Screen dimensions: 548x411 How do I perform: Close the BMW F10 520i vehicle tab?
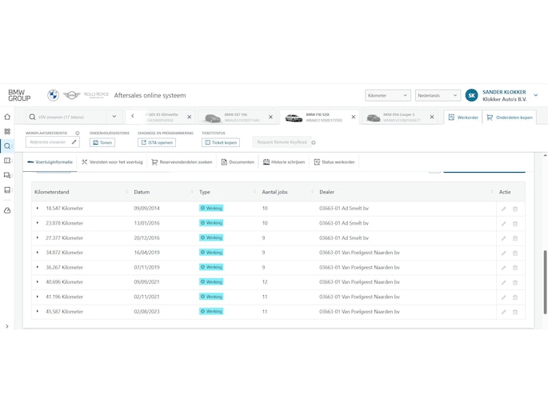click(x=354, y=117)
